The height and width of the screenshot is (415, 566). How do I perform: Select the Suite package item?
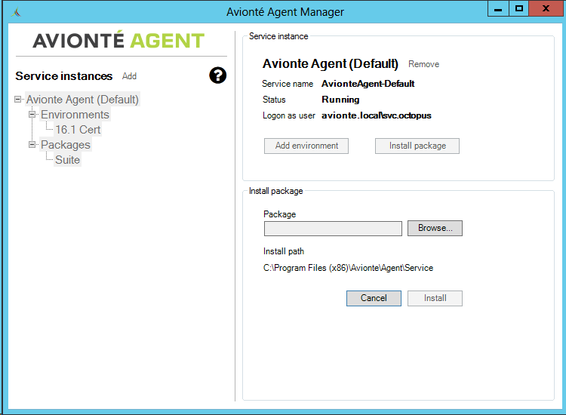(x=67, y=159)
